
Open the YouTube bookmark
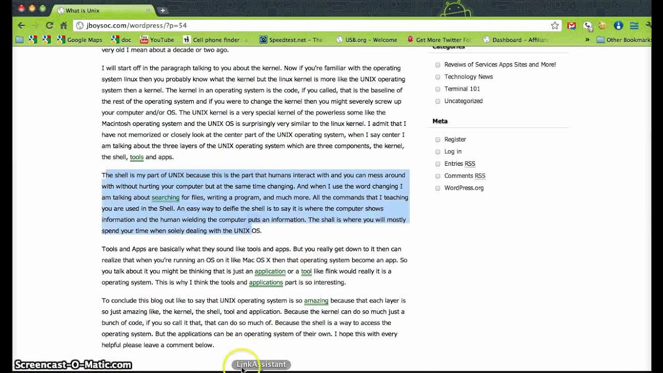(157, 40)
